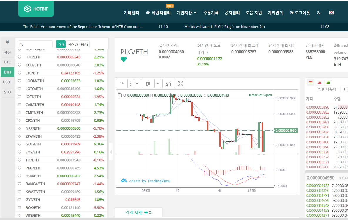Favorite the EOS/ETH pair heart
348x220 pixels.
[x=19, y=152]
